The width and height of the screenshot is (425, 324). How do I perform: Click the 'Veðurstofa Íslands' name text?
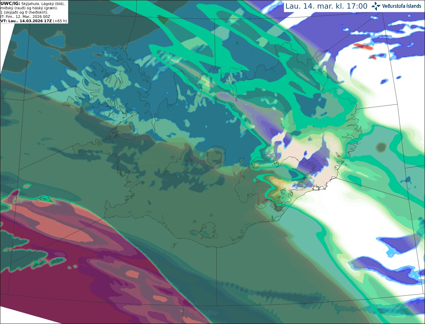pyautogui.click(x=402, y=6)
